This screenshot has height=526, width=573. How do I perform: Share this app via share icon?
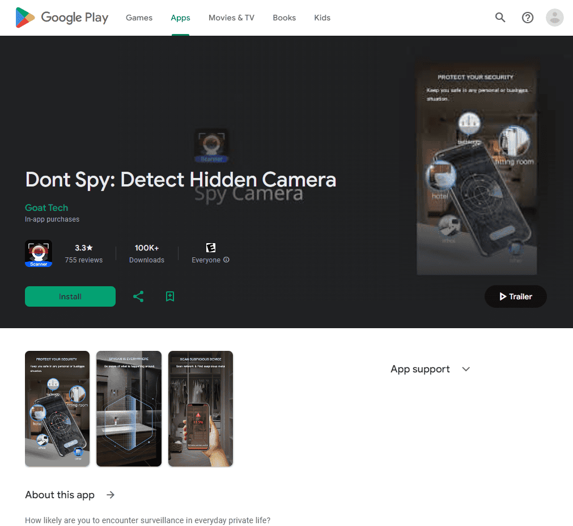pos(138,296)
